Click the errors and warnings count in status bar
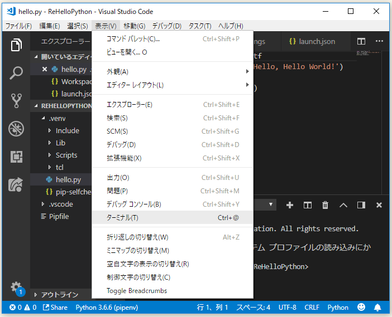392x317 pixels. 23,308
